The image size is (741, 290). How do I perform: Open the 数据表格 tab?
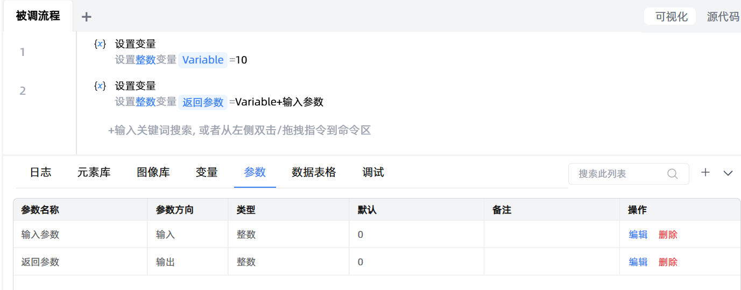coord(314,172)
